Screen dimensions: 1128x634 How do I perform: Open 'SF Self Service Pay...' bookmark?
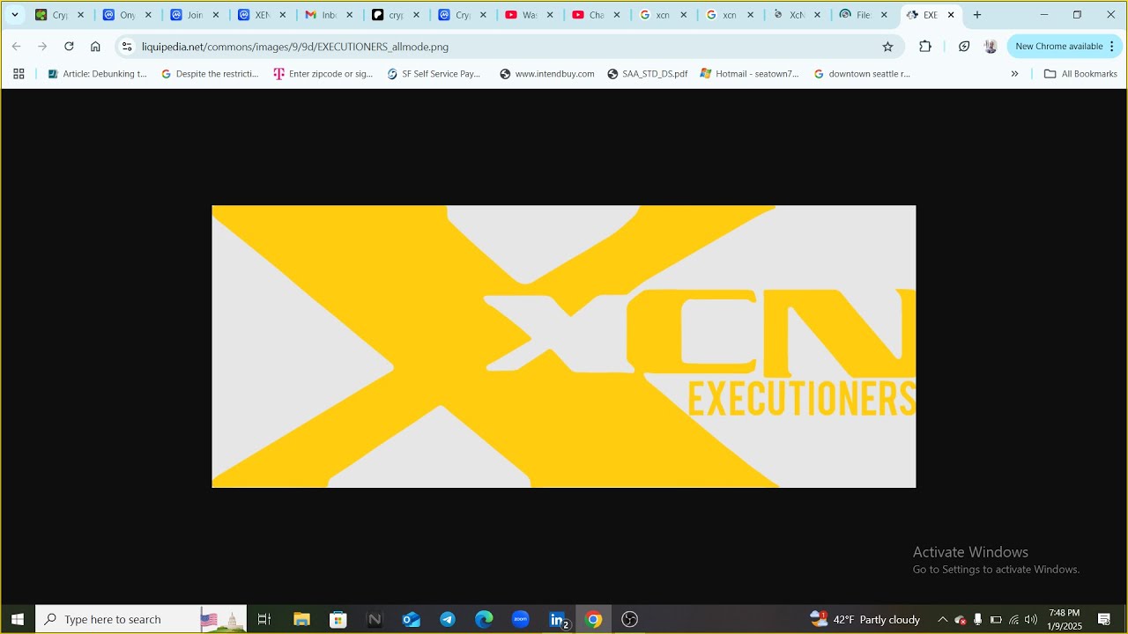click(x=434, y=74)
